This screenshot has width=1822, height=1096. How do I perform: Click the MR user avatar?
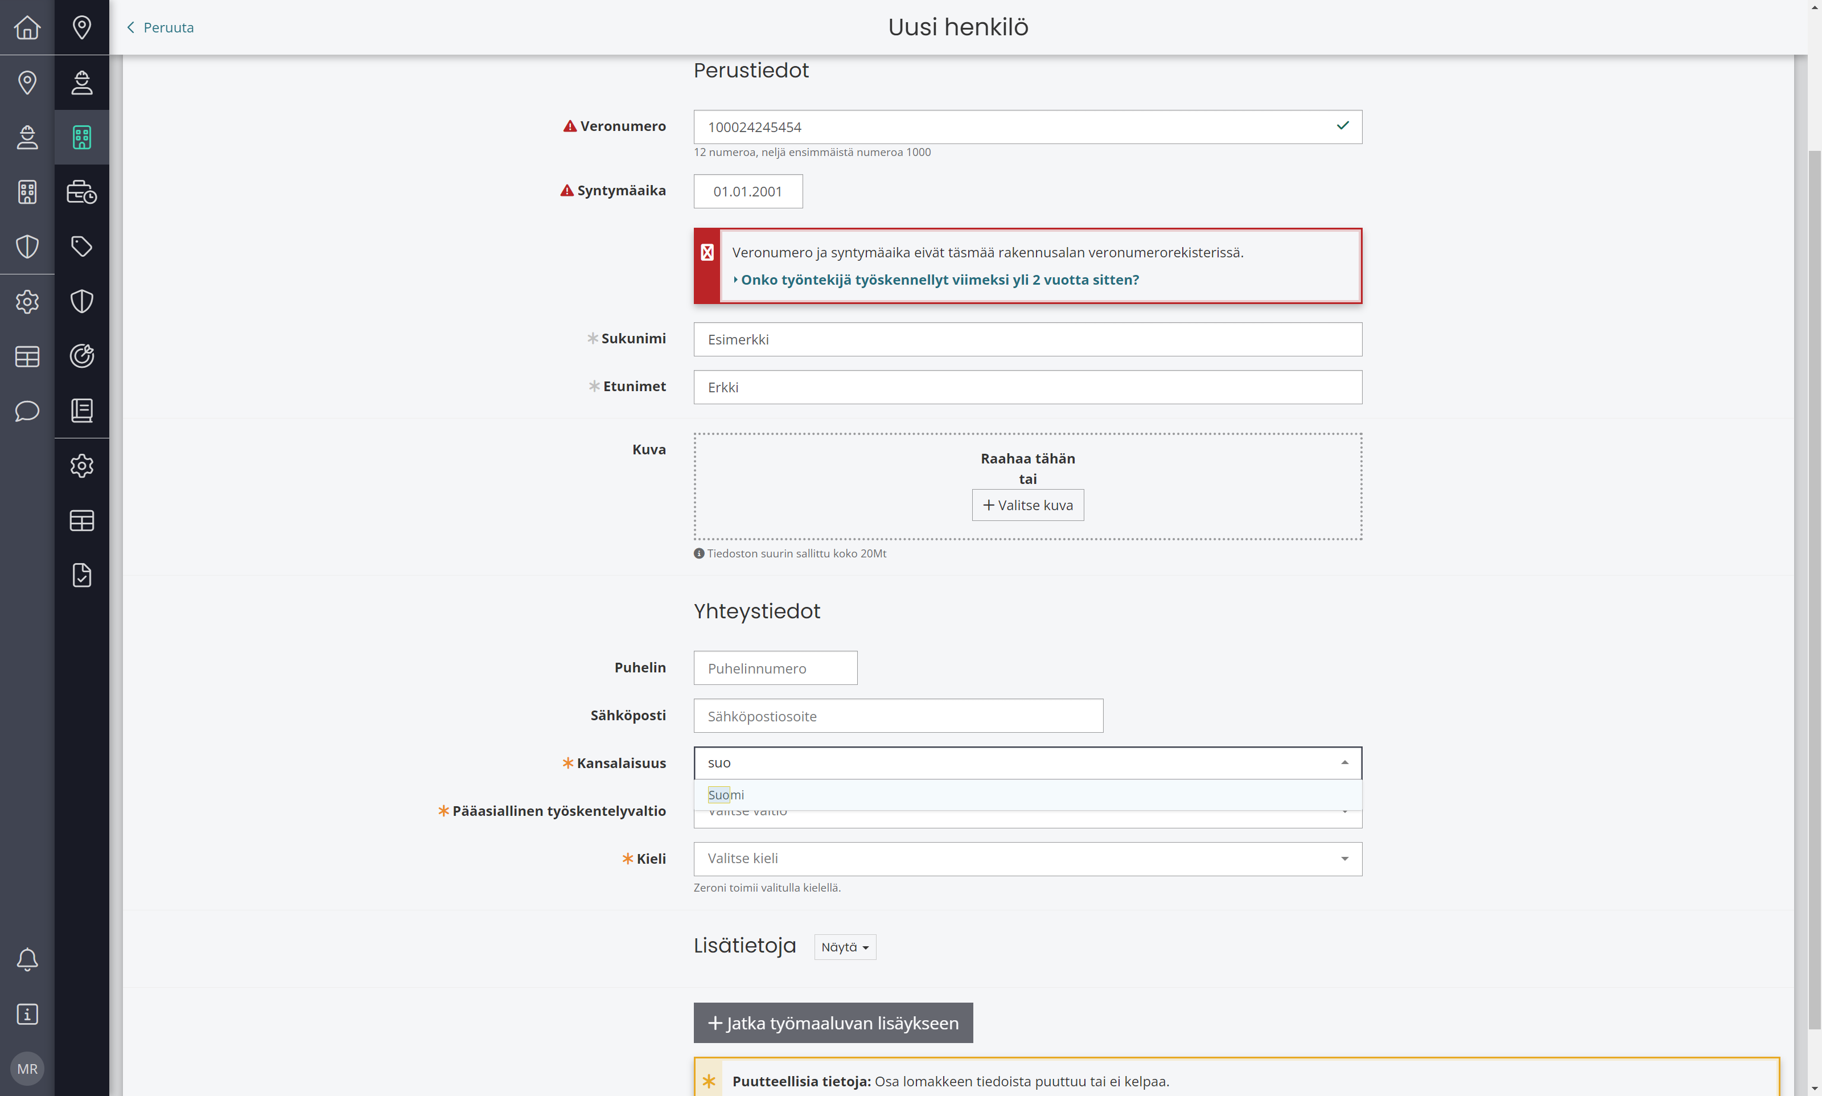27,1069
